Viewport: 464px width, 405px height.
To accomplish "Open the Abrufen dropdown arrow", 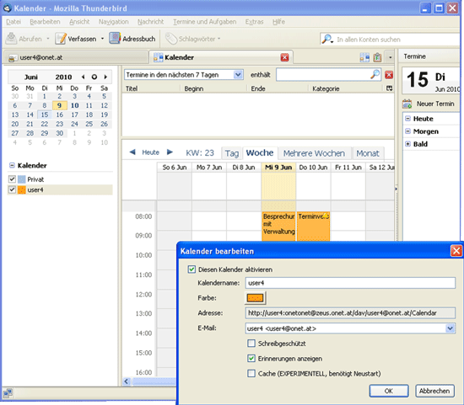I will pos(48,39).
